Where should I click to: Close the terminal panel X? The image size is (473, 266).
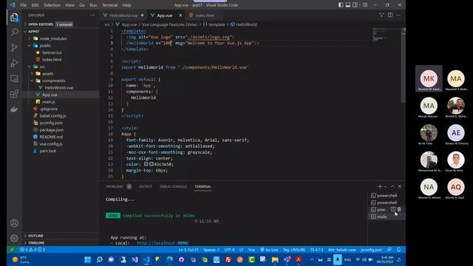[x=399, y=186]
